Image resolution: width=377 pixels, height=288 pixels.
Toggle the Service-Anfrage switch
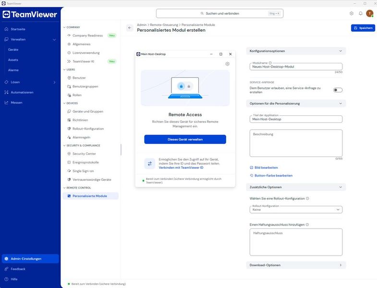(x=338, y=90)
